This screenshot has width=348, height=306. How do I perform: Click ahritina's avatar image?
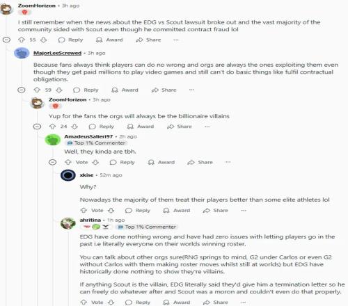click(68, 223)
